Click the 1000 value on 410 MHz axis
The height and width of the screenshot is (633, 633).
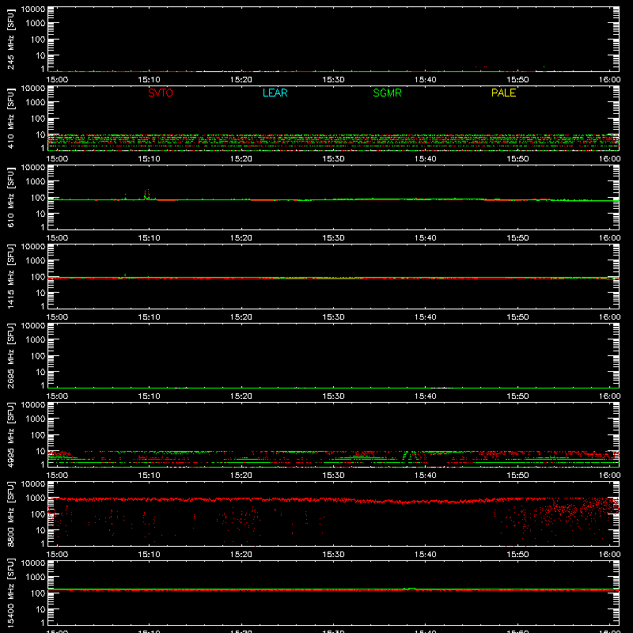coord(35,103)
